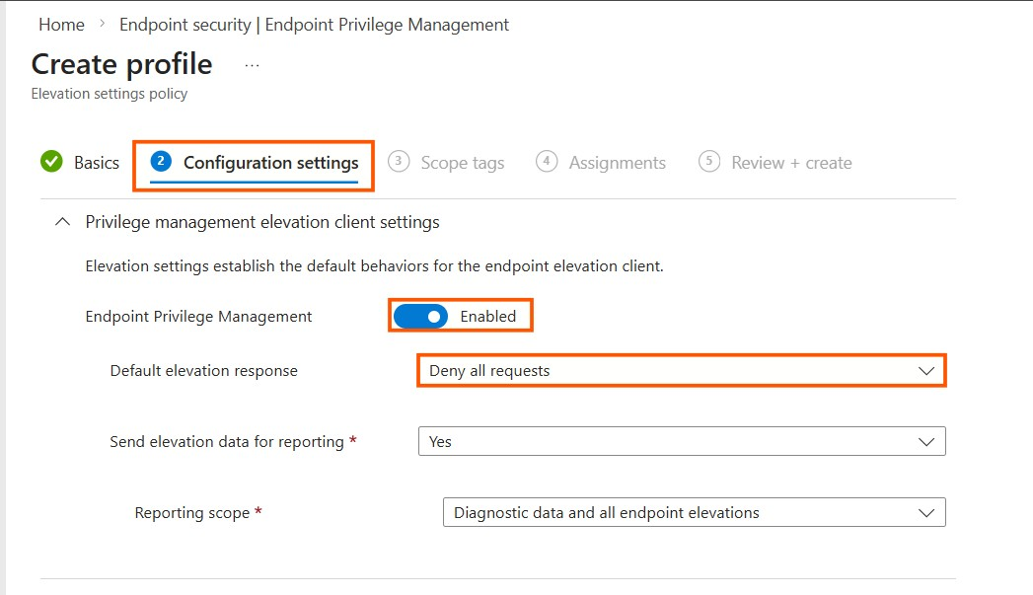Screen dimensions: 1033x595
Task: Open the Default elevation response dropdown
Action: coord(681,370)
